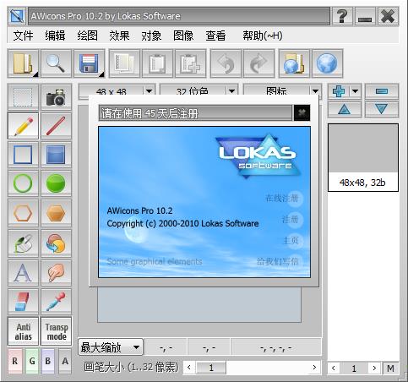Select the 48x48, 32b image thumbnail
The image size is (408, 382).
(x=363, y=158)
